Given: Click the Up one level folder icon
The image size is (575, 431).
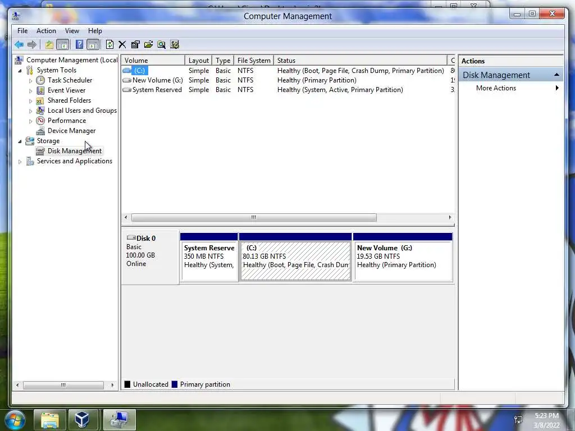Looking at the screenshot, I should pos(49,45).
